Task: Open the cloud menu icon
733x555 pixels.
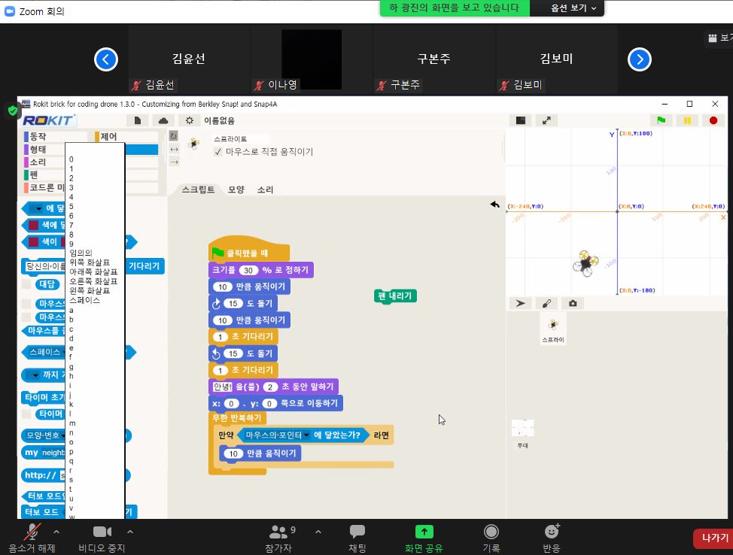Action: (x=163, y=120)
